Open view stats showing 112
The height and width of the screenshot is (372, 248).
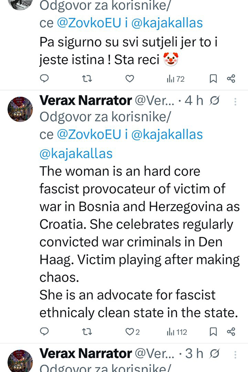pyautogui.click(x=177, y=331)
